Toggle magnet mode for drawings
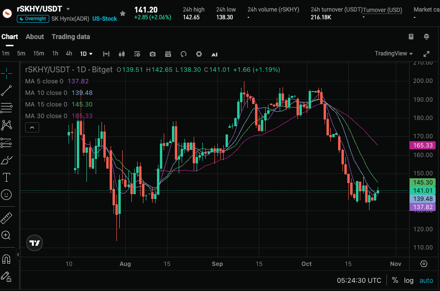This screenshot has width=440, height=291. [x=6, y=259]
